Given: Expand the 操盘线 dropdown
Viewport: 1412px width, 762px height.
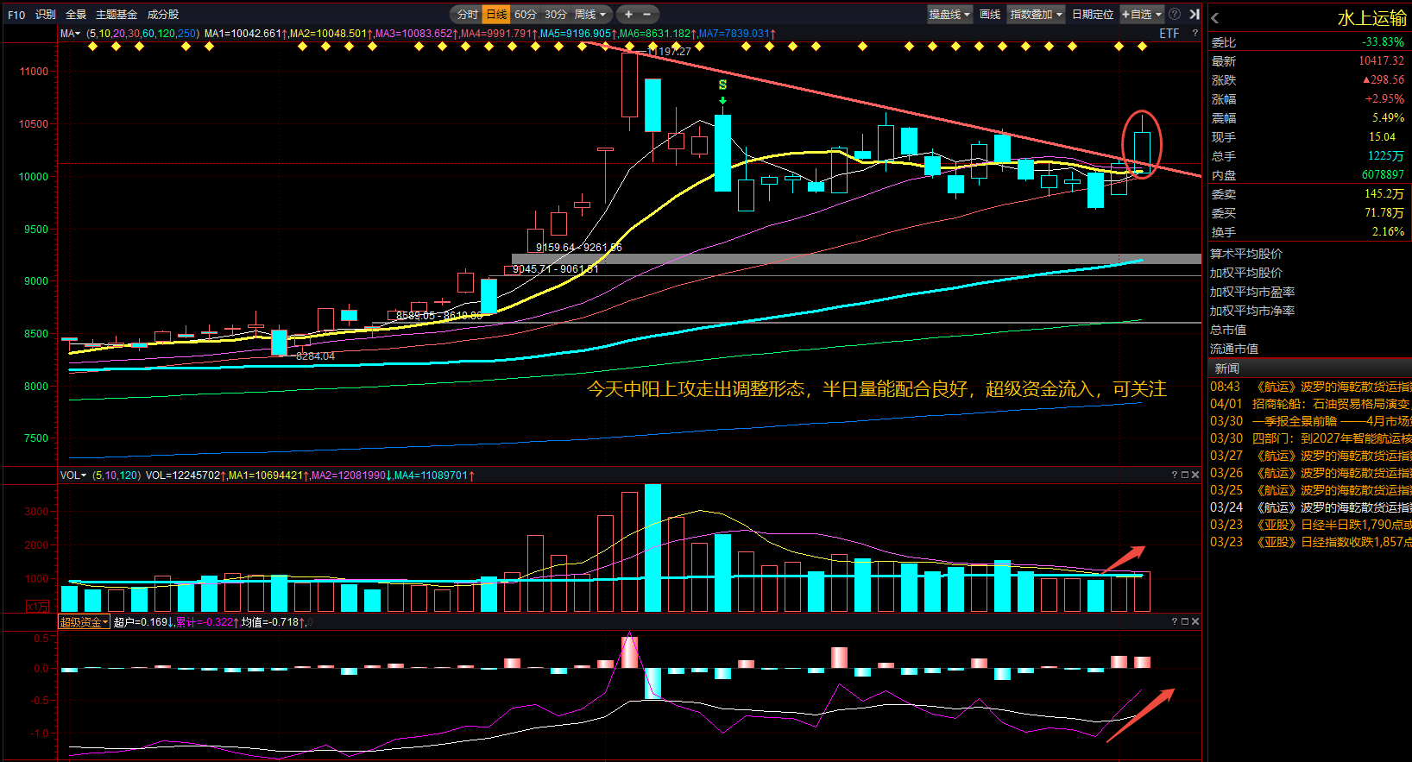Looking at the screenshot, I should coord(949,14).
